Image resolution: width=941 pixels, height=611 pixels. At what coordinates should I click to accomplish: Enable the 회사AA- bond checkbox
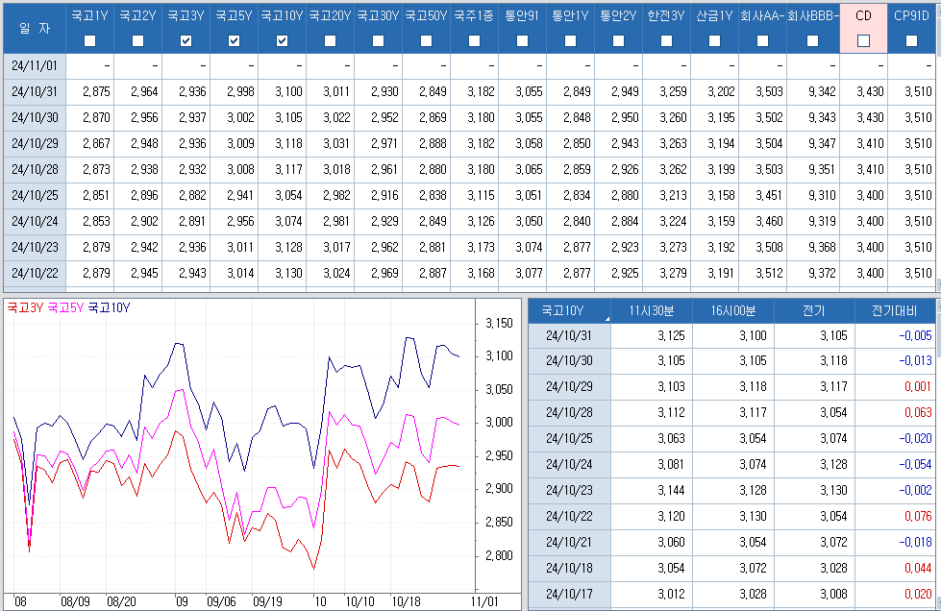pos(763,40)
